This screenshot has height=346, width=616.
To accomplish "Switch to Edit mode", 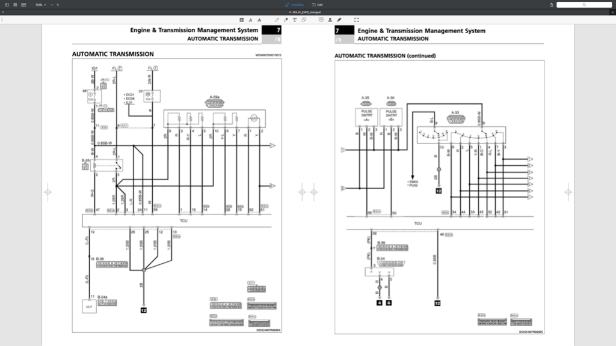I will tap(317, 5).
